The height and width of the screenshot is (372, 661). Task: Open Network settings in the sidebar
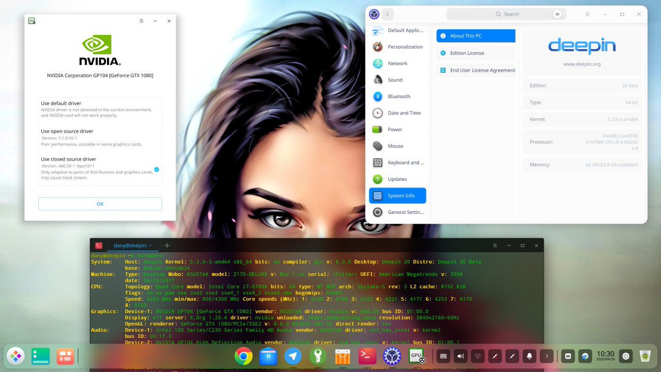point(397,63)
